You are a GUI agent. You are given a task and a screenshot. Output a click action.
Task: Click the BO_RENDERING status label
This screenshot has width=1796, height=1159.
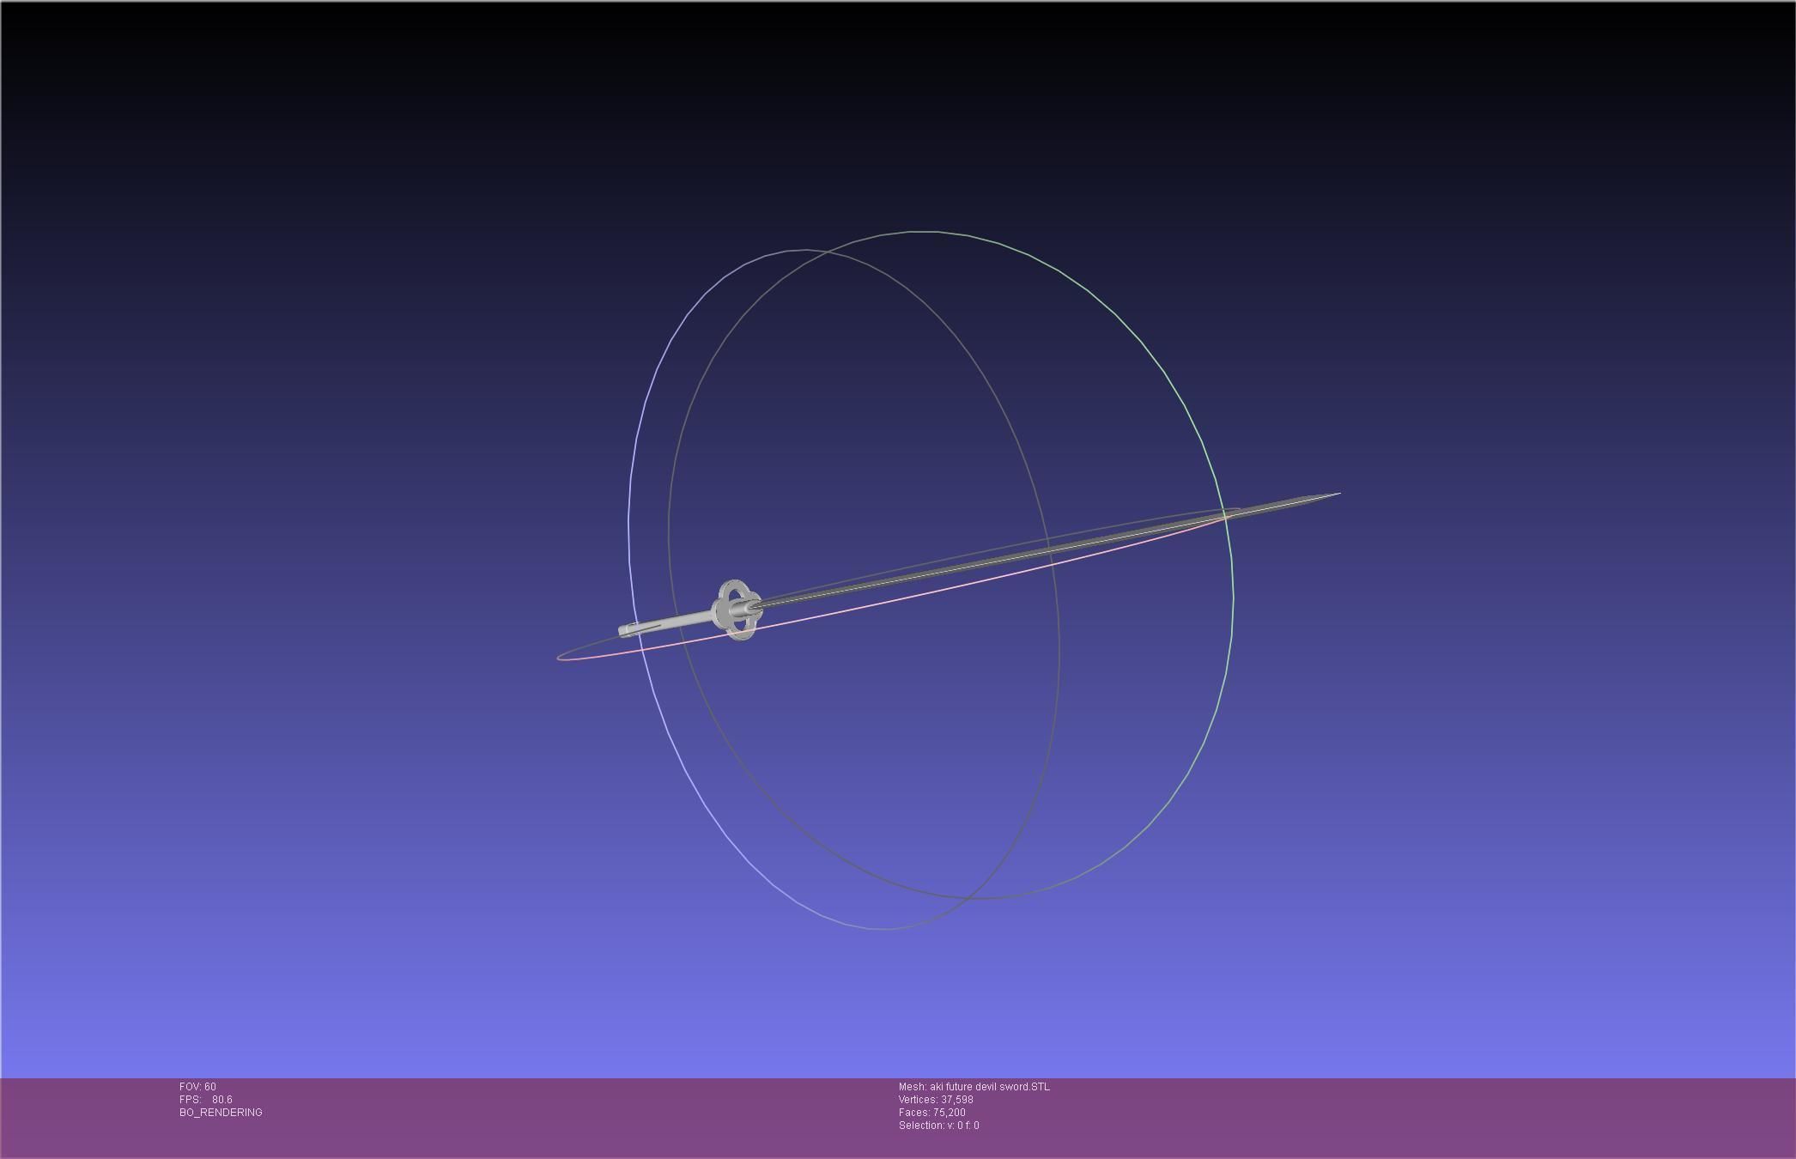tap(221, 1113)
